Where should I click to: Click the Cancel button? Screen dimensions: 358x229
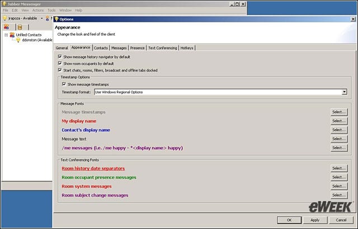click(x=341, y=220)
